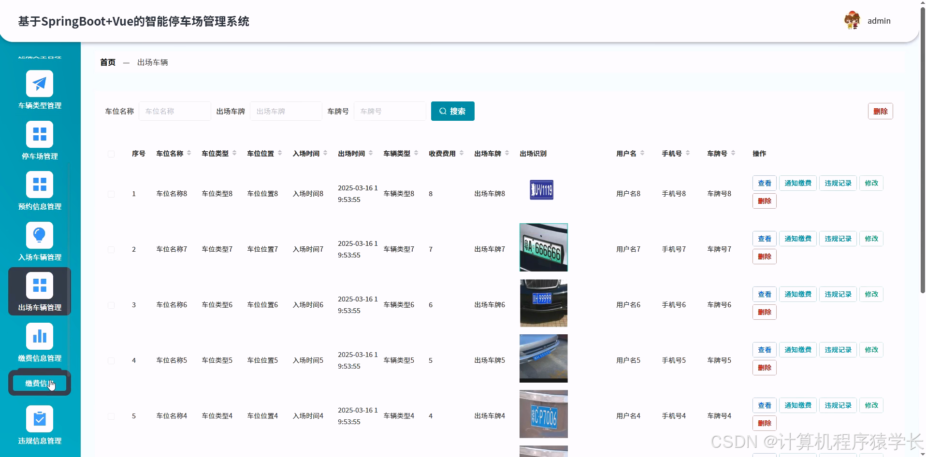Open 车辆类型管理 menu label
This screenshot has width=926, height=457.
pyautogui.click(x=40, y=105)
